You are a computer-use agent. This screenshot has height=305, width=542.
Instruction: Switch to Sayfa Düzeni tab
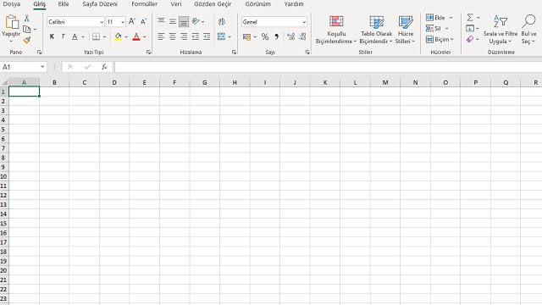pyautogui.click(x=100, y=4)
